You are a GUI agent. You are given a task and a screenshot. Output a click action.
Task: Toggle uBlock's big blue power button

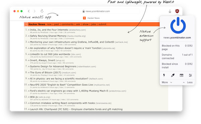tap(178, 25)
